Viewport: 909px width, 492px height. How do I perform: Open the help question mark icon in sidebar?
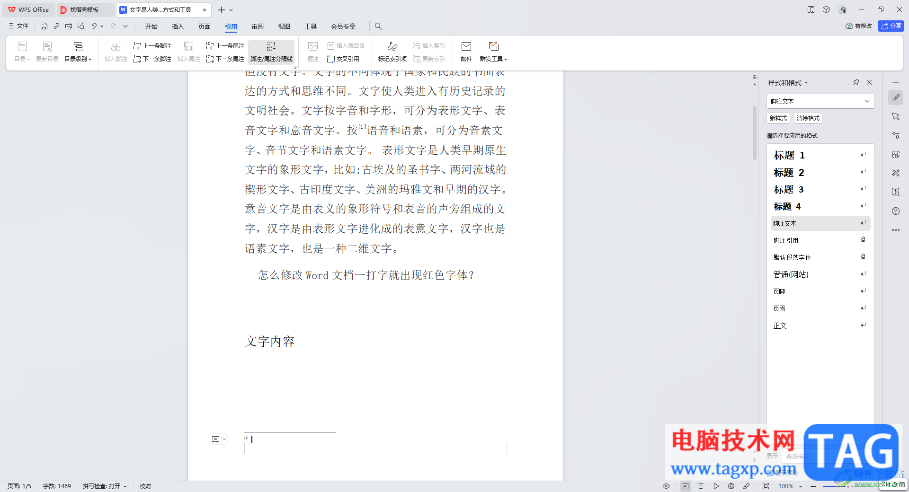pyautogui.click(x=896, y=211)
